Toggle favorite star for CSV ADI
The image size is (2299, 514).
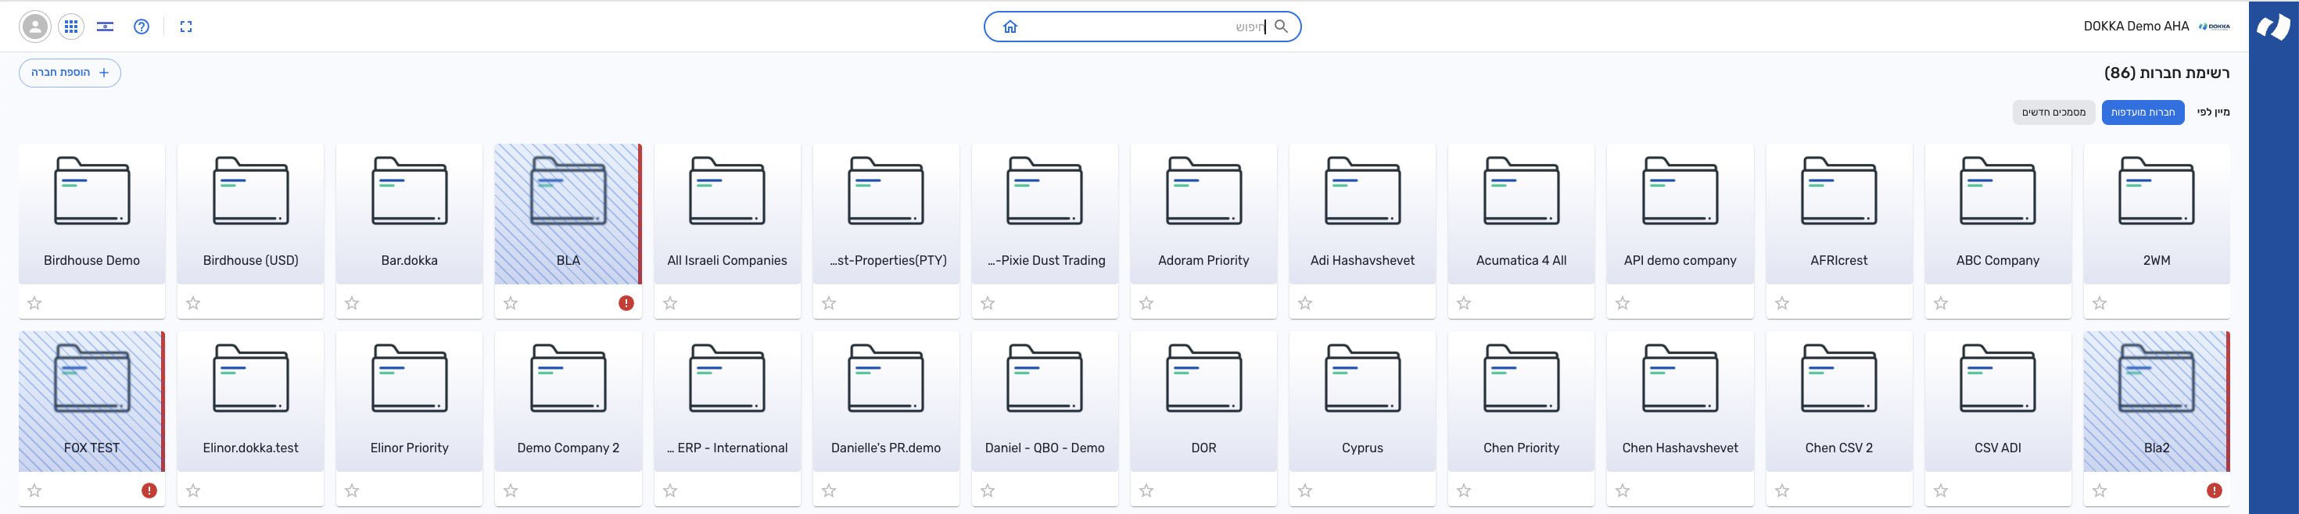point(1941,490)
